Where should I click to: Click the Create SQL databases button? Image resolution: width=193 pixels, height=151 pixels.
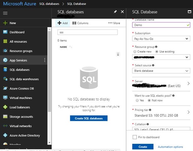(x=89, y=118)
